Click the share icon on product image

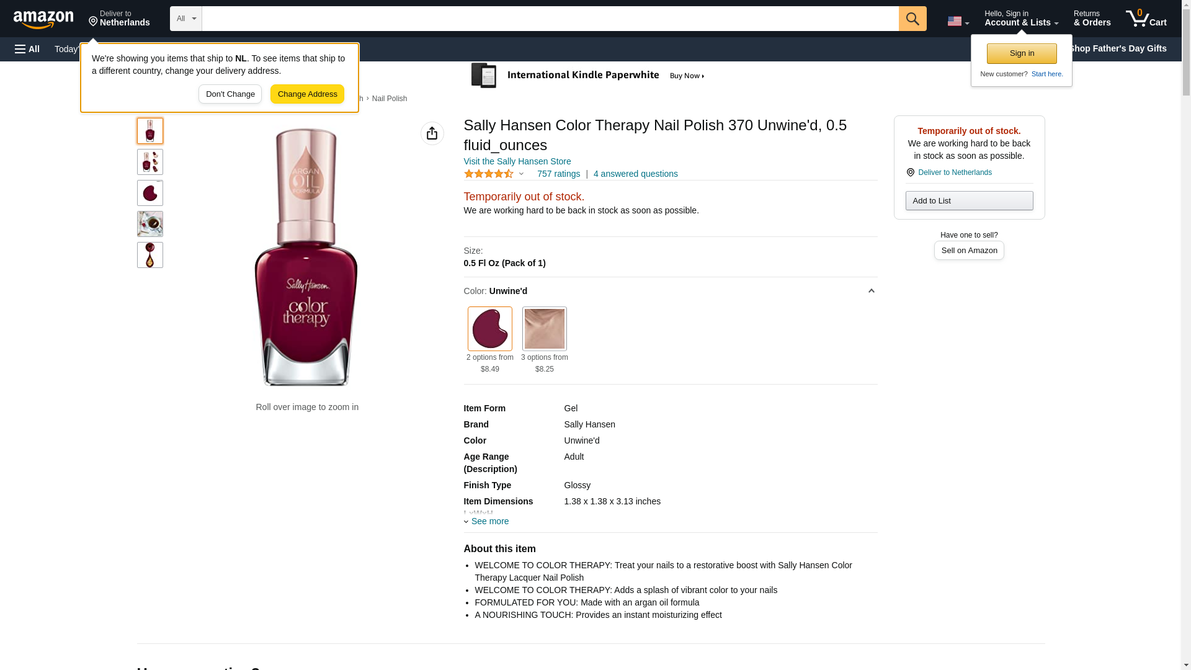pos(432,133)
